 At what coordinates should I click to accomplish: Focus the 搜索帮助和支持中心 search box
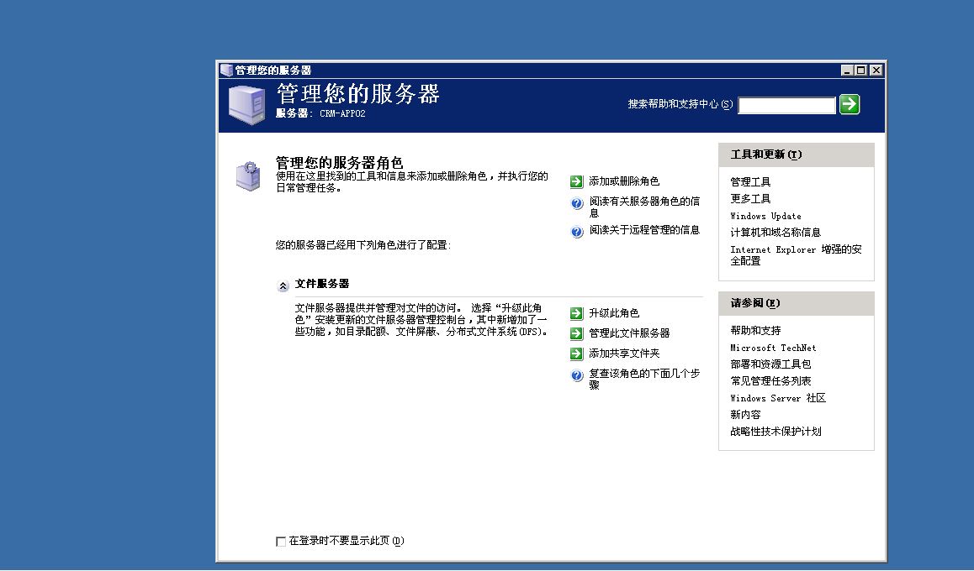786,105
